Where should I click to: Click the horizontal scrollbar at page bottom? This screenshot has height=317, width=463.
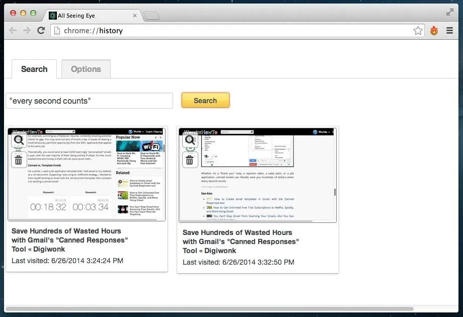(209, 309)
